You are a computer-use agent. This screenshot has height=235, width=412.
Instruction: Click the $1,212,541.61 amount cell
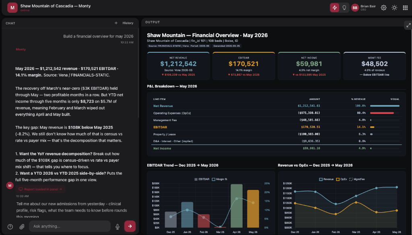[309, 106]
